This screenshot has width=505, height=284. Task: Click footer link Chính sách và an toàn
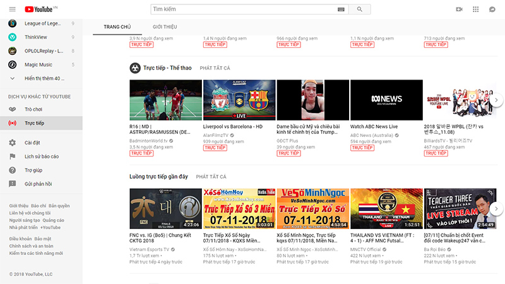tap(31, 246)
